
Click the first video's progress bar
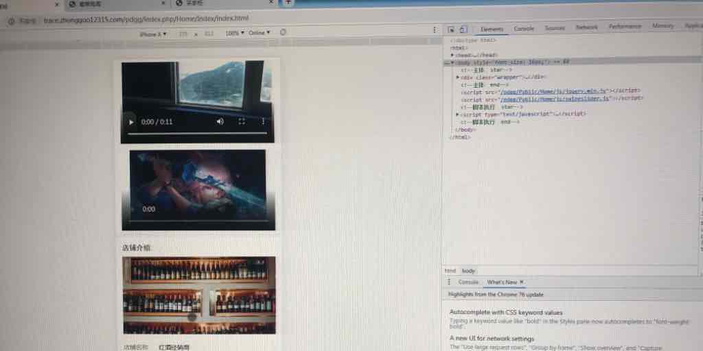pos(197,134)
